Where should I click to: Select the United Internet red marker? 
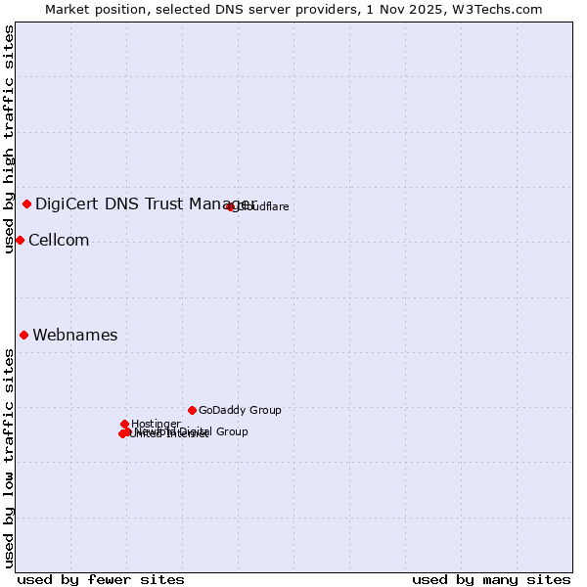point(122,433)
